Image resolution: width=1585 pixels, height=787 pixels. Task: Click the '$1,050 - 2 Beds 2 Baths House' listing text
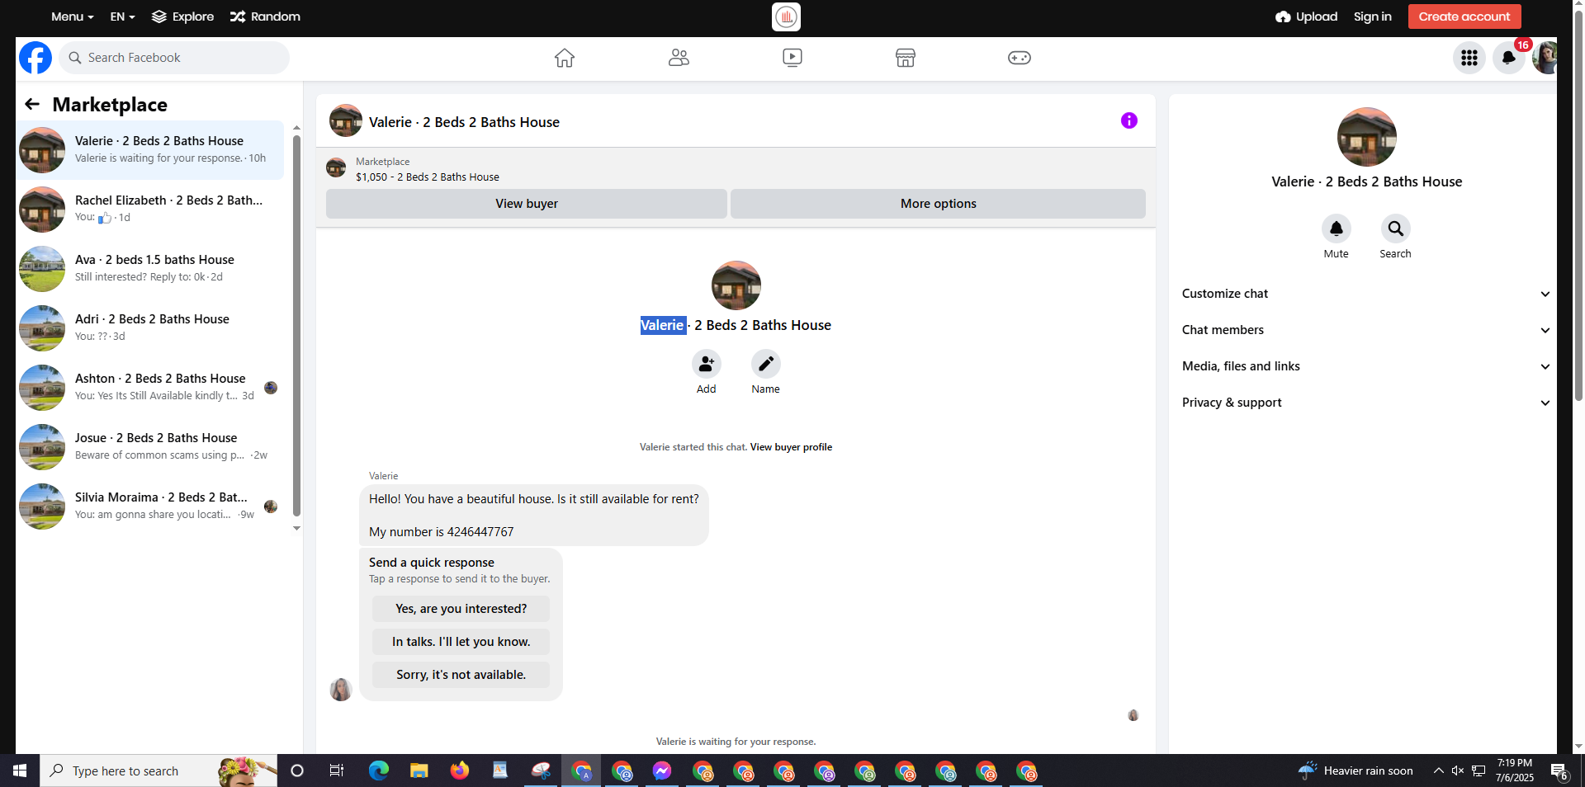click(428, 177)
